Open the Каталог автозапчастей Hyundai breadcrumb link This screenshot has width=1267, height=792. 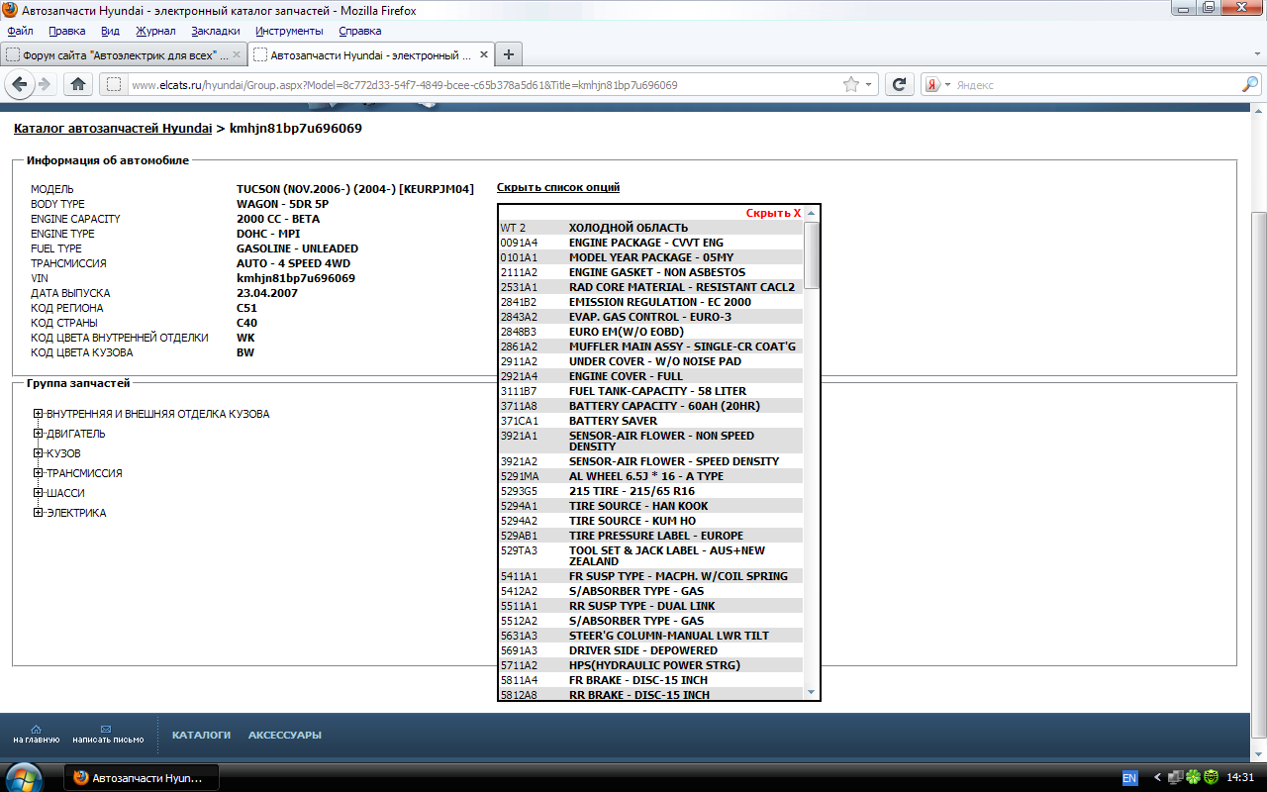[113, 129]
